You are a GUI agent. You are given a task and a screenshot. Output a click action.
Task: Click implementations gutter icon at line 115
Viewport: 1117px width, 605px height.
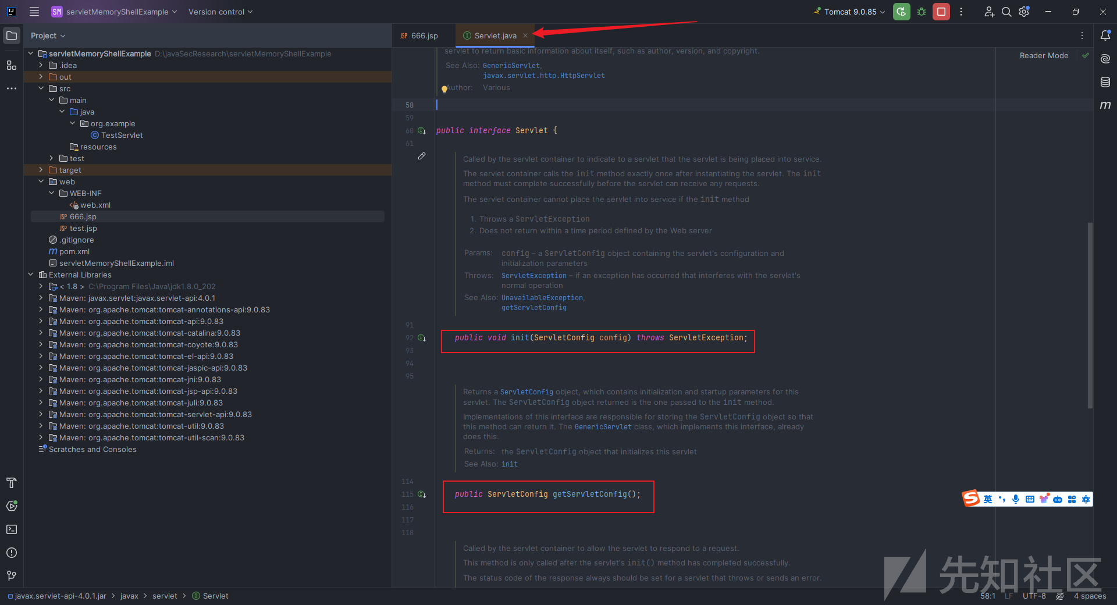click(x=422, y=494)
